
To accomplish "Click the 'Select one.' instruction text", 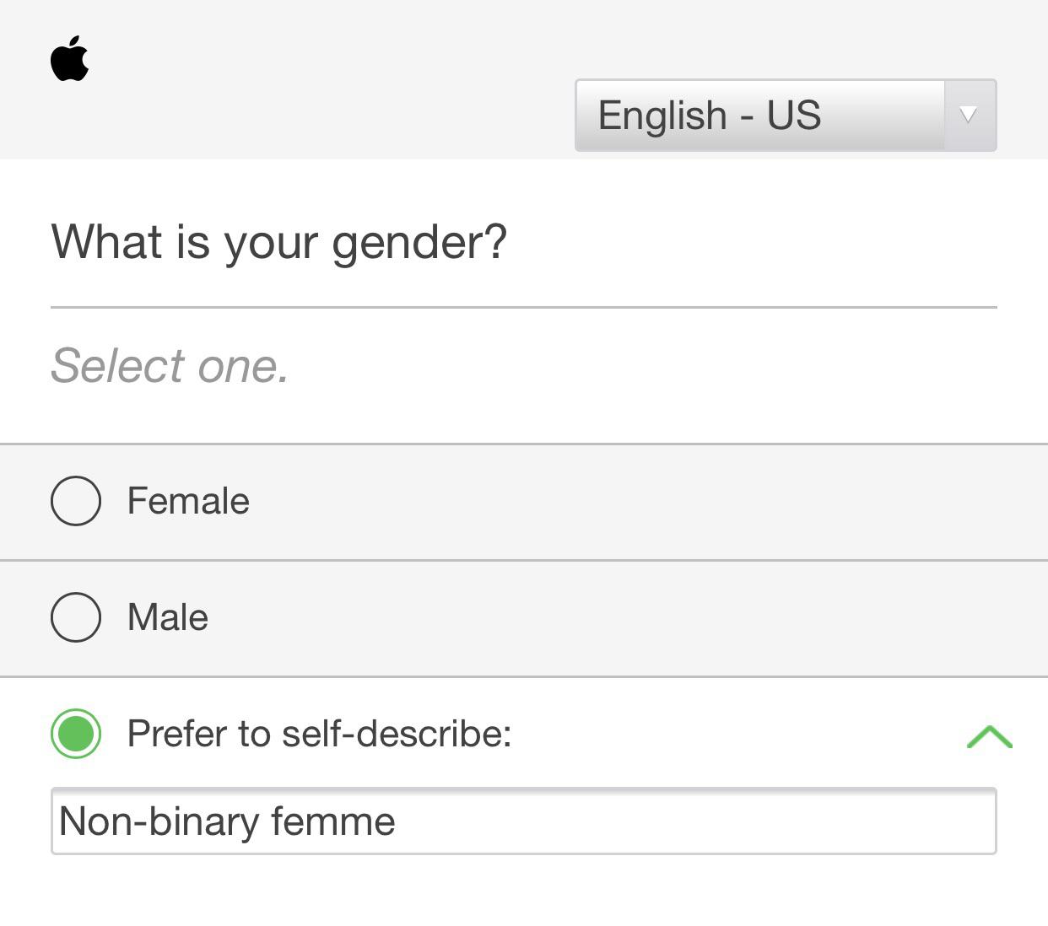I will tap(169, 366).
